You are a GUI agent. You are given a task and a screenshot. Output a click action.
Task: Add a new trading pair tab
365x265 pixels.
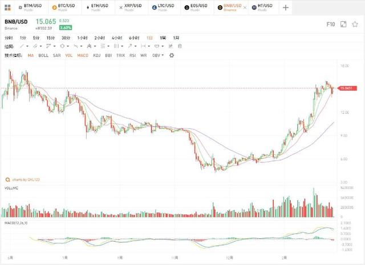[285, 7]
